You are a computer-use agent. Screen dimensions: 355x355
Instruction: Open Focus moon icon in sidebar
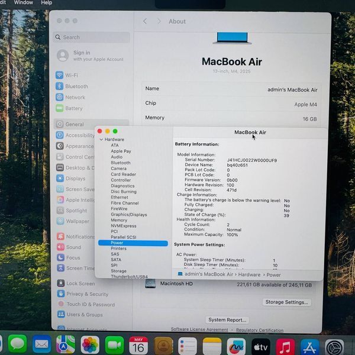60,257
